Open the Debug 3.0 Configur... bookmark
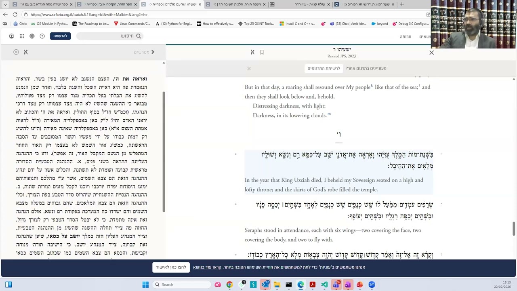 (410, 24)
